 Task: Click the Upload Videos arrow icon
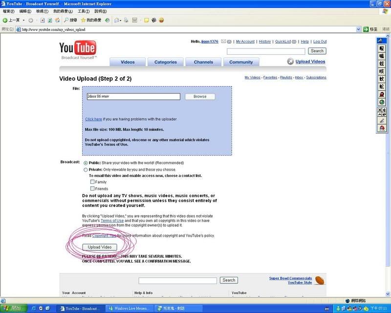pyautogui.click(x=290, y=62)
